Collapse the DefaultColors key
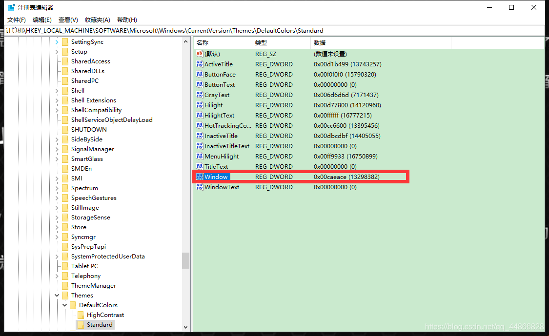Image resolution: width=549 pixels, height=336 pixels. point(64,305)
